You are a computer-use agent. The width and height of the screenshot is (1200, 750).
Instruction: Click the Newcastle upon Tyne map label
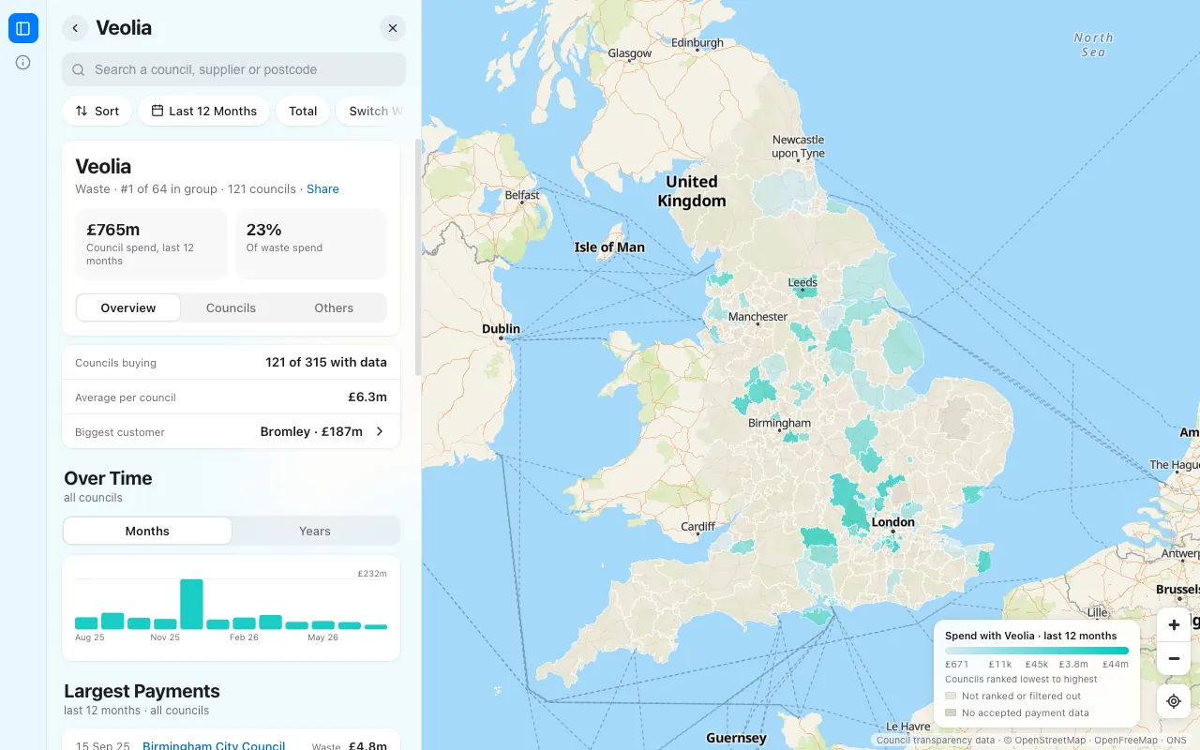click(x=798, y=146)
